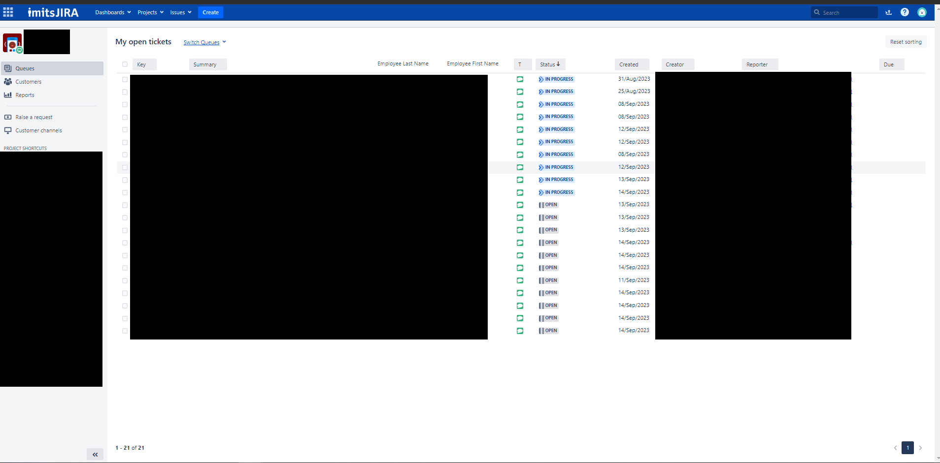Open Customer channels via its icon
The height and width of the screenshot is (463, 940).
(x=8, y=130)
